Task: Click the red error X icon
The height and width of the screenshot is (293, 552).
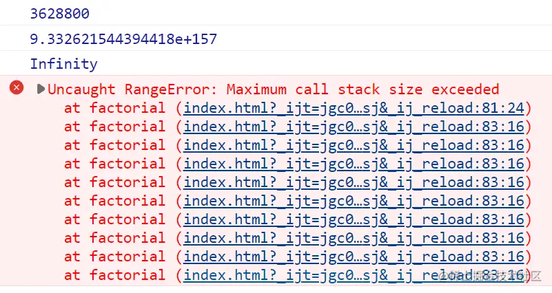Action: [16, 88]
